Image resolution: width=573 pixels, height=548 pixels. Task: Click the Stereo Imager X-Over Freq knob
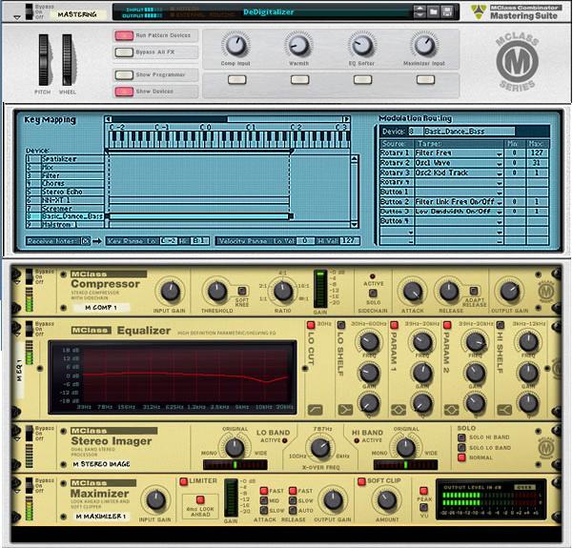coord(320,448)
